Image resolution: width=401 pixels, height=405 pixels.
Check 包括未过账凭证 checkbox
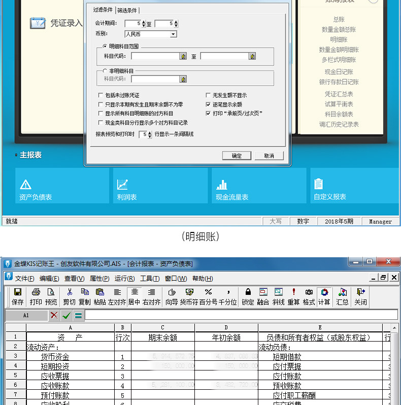[x=101, y=95]
